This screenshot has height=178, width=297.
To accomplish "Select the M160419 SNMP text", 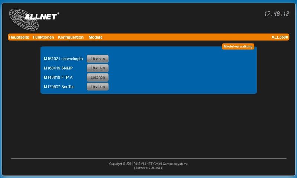I will (x=58, y=68).
